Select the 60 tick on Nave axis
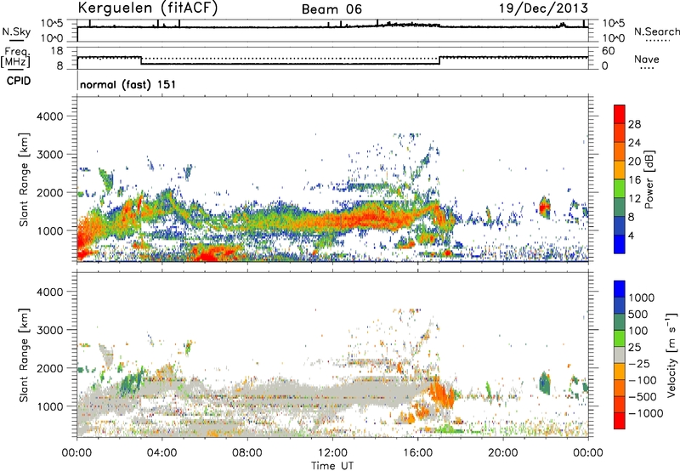 (x=608, y=50)
